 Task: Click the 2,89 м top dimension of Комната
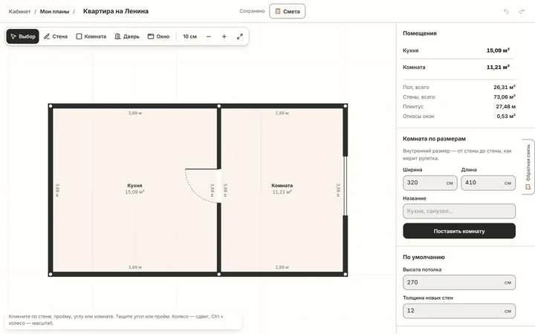(282, 113)
